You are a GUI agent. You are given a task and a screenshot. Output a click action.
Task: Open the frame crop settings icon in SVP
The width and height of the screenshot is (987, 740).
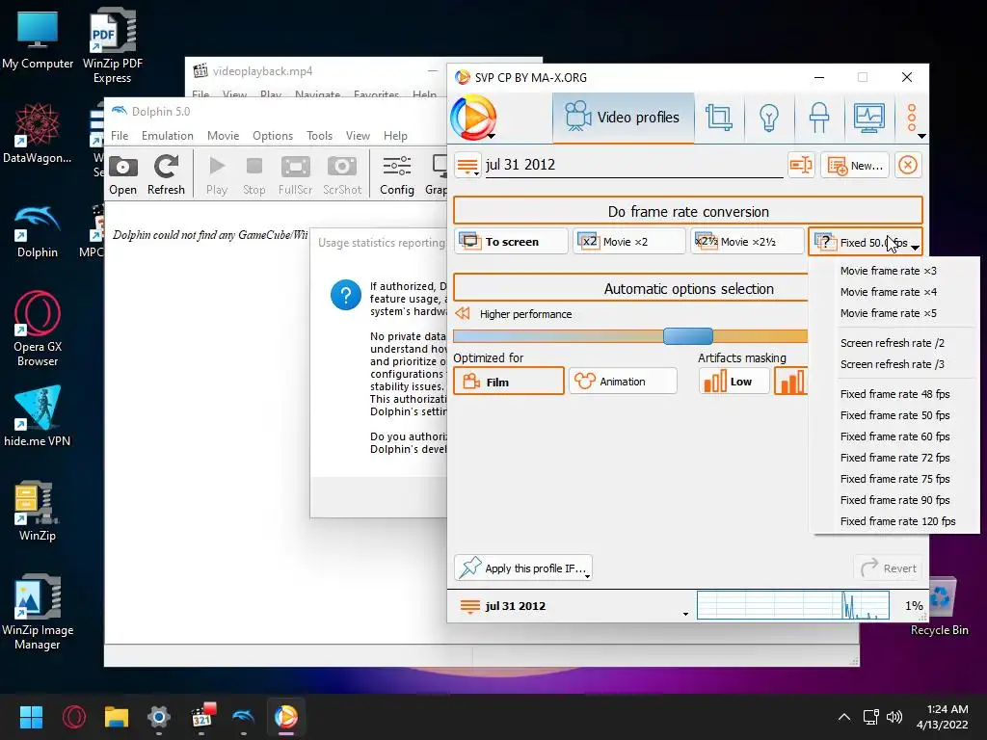719,118
